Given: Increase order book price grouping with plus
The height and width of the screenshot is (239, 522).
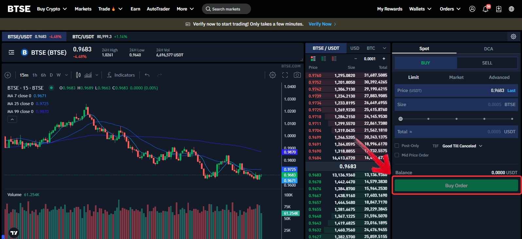Looking at the screenshot, I should tap(384, 59).
